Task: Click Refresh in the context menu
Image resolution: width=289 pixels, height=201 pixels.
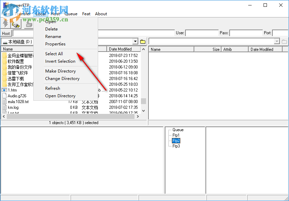Action: click(x=53, y=88)
